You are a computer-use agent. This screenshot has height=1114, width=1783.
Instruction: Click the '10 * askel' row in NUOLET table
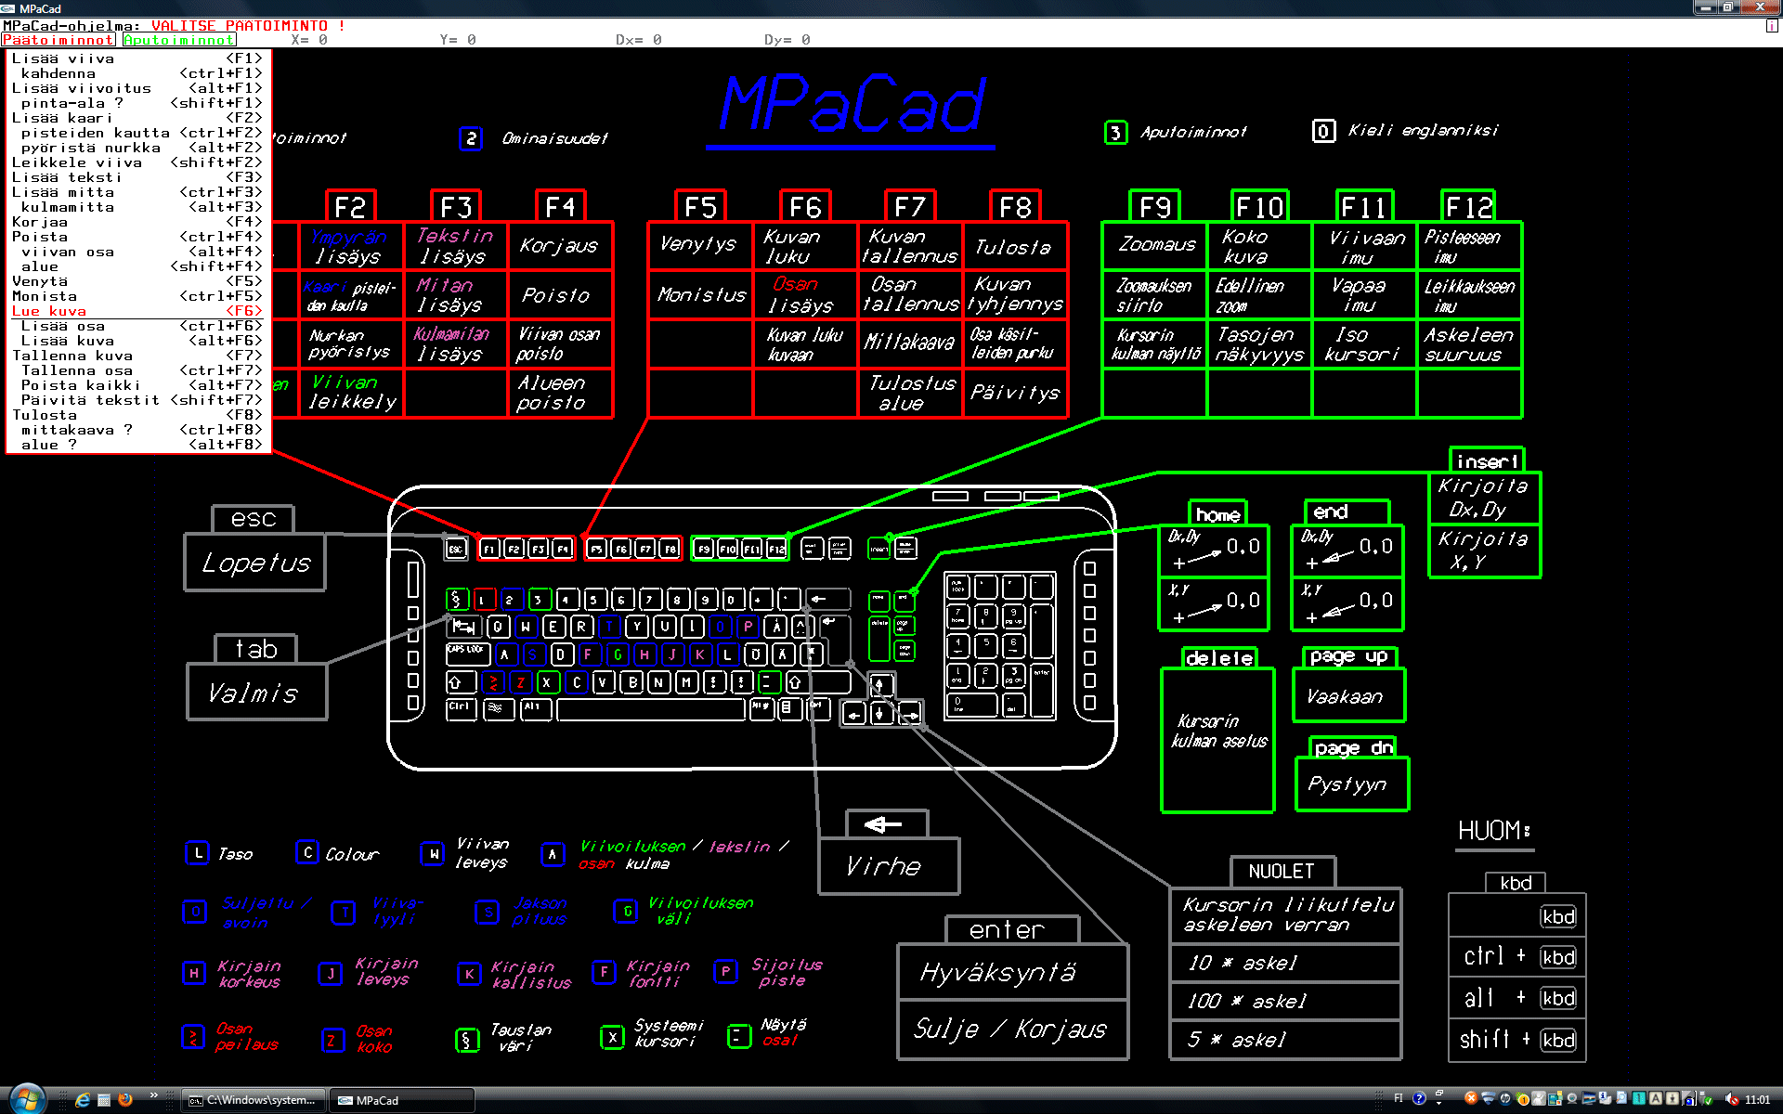pos(1285,963)
